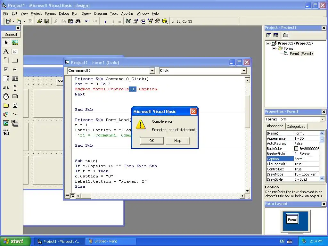Toggle Folders in the Project panel
328x246 pixels.
pos(285,35)
